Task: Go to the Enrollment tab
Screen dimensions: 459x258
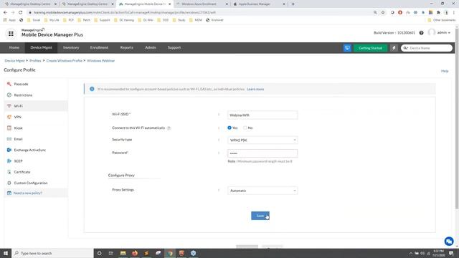Action: [x=99, y=47]
